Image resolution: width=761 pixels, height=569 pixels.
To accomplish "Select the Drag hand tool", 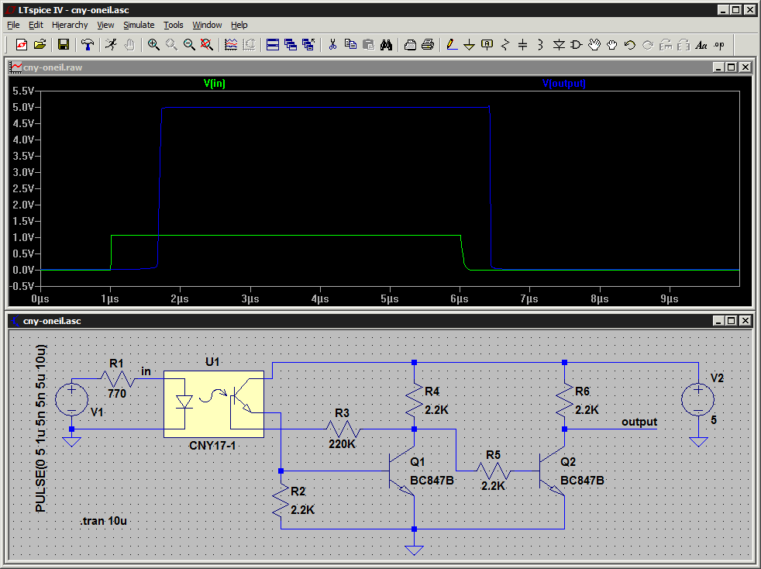I will click(612, 45).
